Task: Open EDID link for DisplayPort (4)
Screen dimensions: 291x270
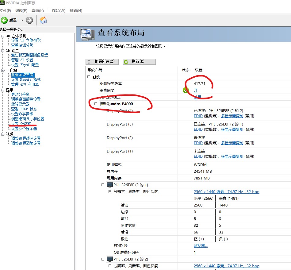Action: pos(198,116)
